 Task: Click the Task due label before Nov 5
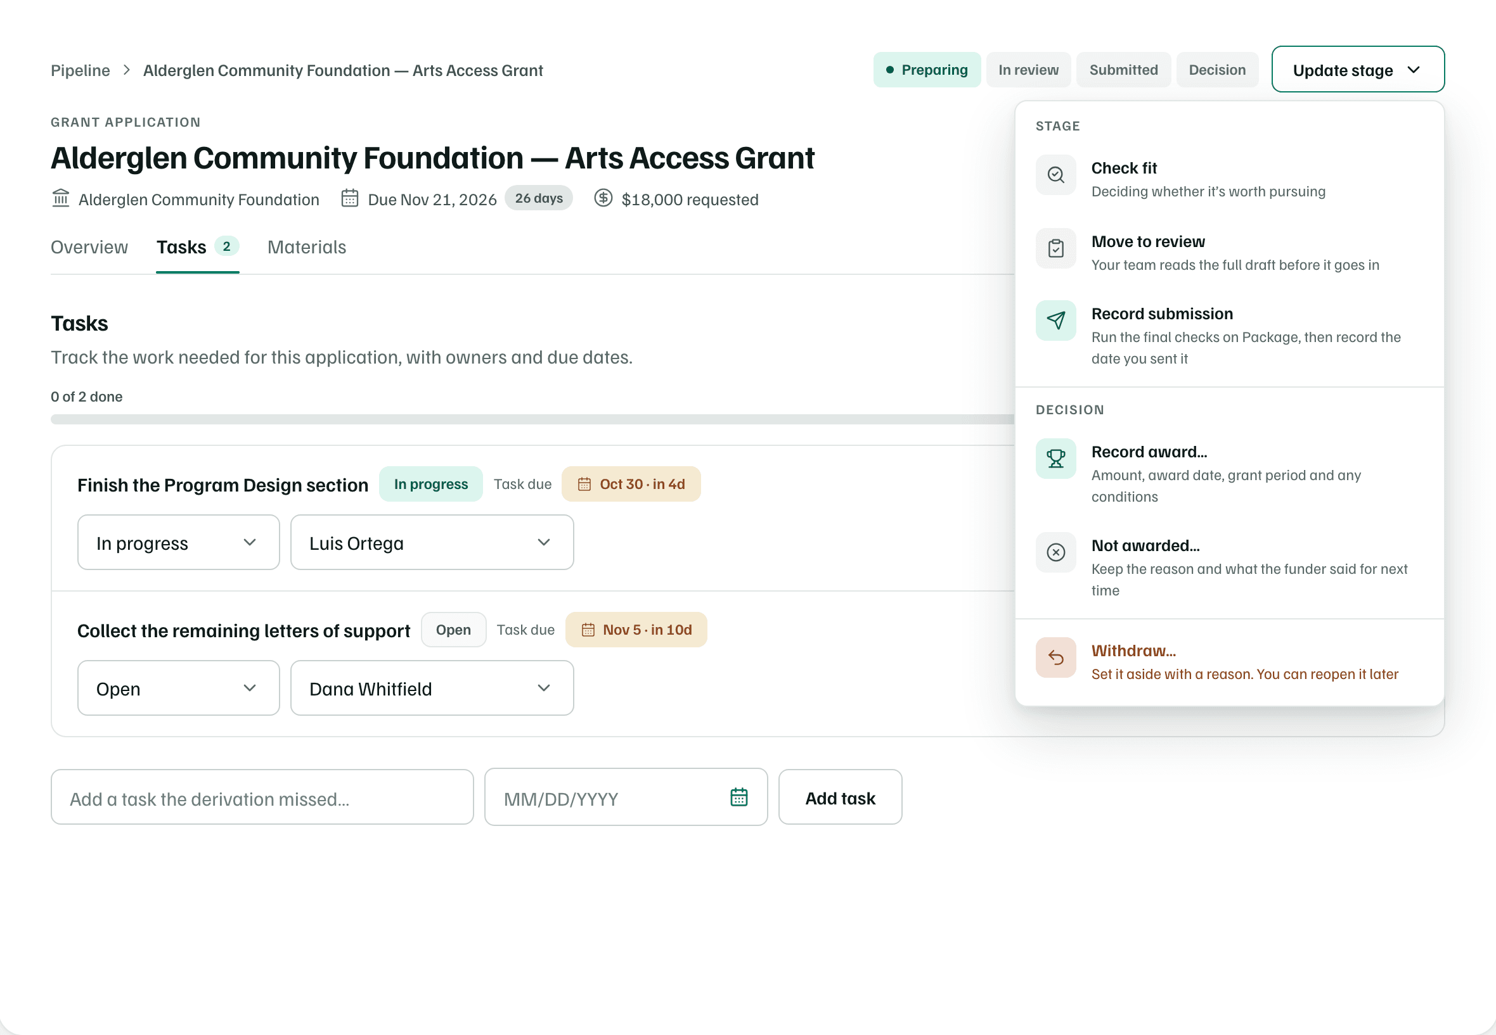click(525, 630)
